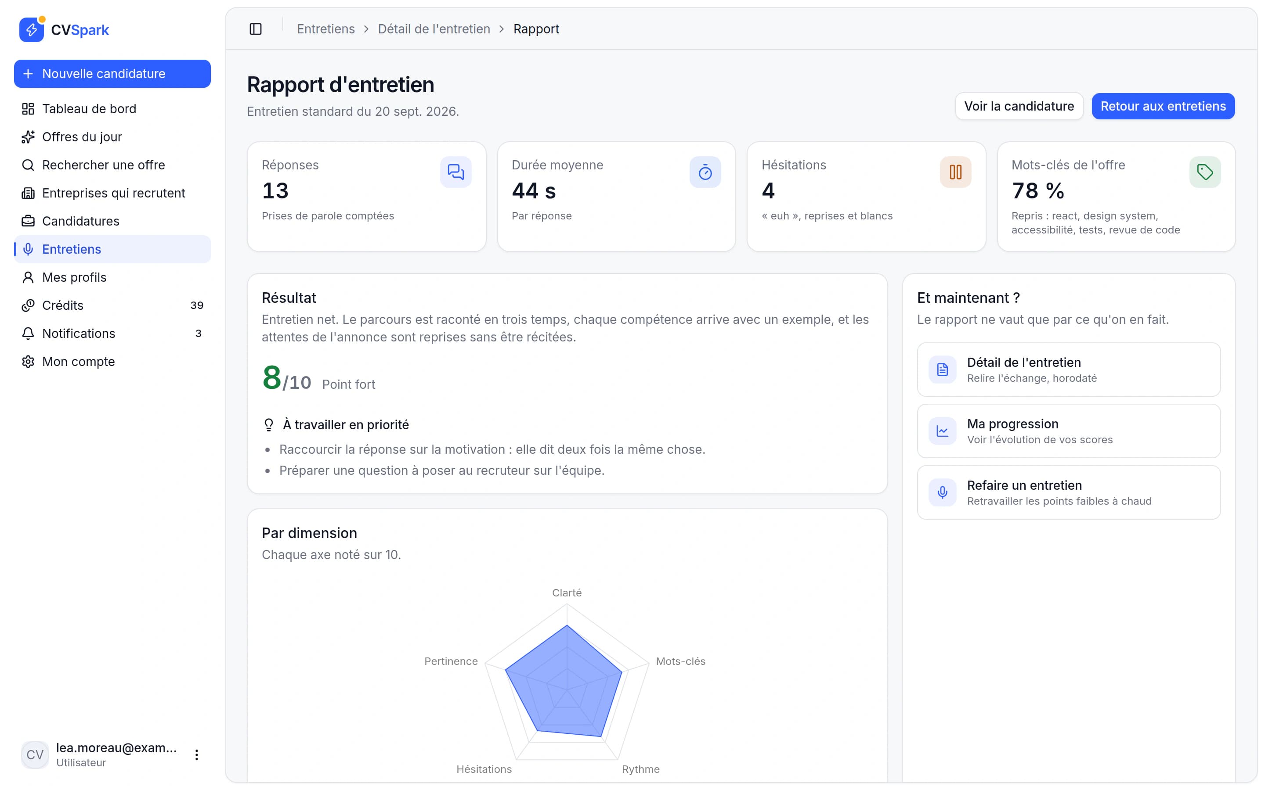Click the lea.moreau email in sidebar footer
1265x790 pixels.
coord(116,748)
